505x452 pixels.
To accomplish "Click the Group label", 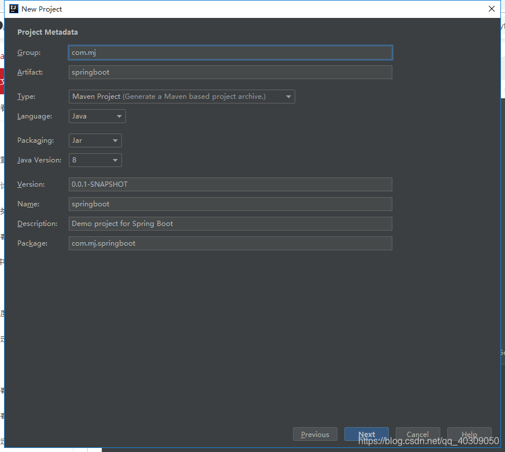I will click(29, 53).
